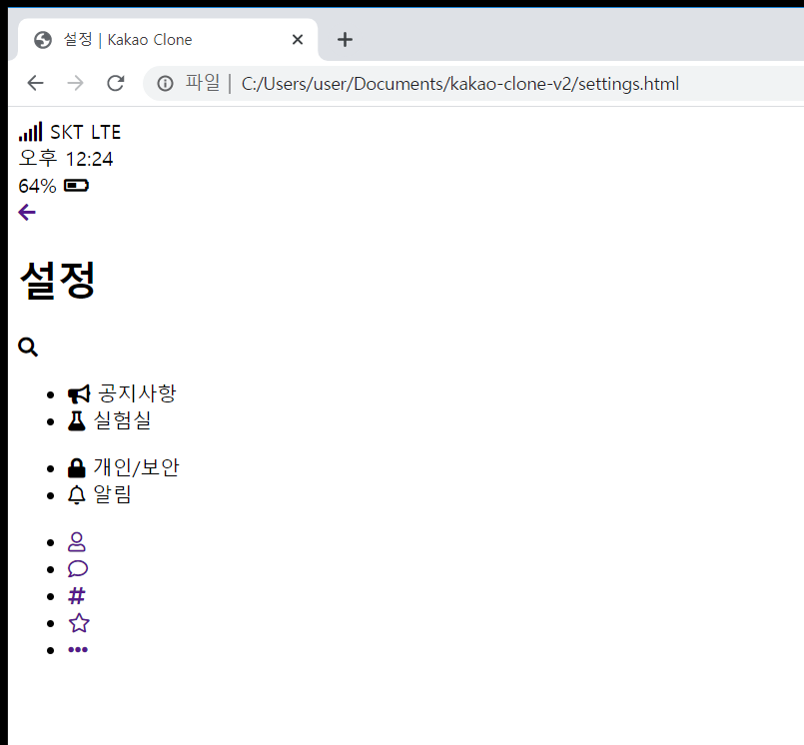Click the 64% battery percentage text
This screenshot has width=804, height=745.
click(x=37, y=186)
